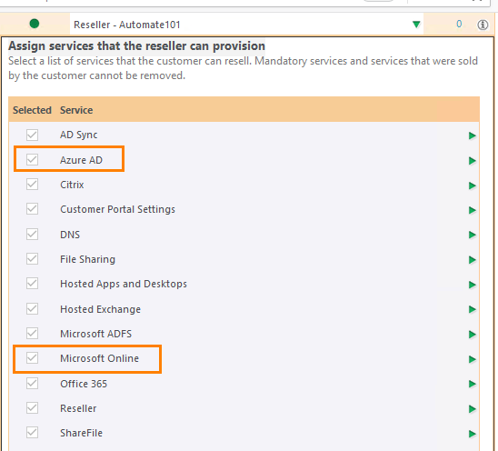Toggle the DNS checkbox
This screenshot has width=498, height=451.
(x=32, y=235)
